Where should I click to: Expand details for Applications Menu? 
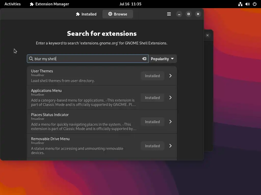point(171,97)
